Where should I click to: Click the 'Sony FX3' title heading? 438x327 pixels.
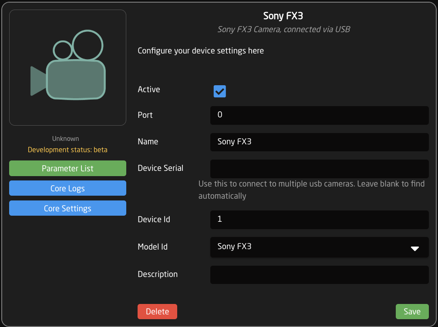(283, 16)
